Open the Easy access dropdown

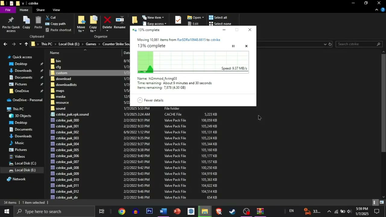pyautogui.click(x=154, y=24)
